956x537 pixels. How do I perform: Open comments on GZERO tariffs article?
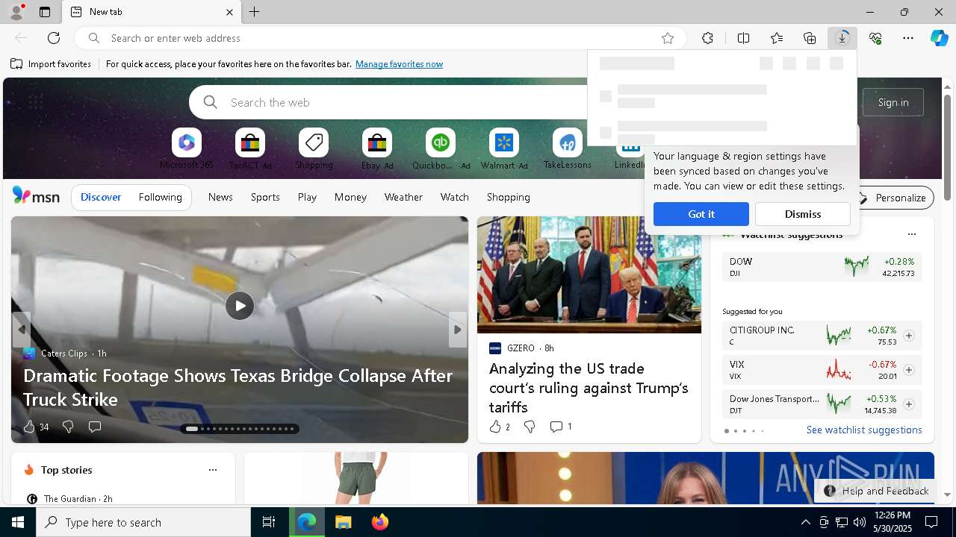[x=561, y=427]
